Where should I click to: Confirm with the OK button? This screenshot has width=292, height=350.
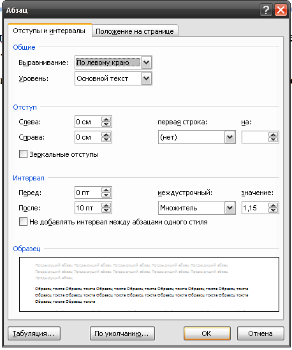(x=207, y=333)
